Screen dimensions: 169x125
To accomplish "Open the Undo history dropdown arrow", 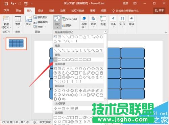I will coord(16,4).
